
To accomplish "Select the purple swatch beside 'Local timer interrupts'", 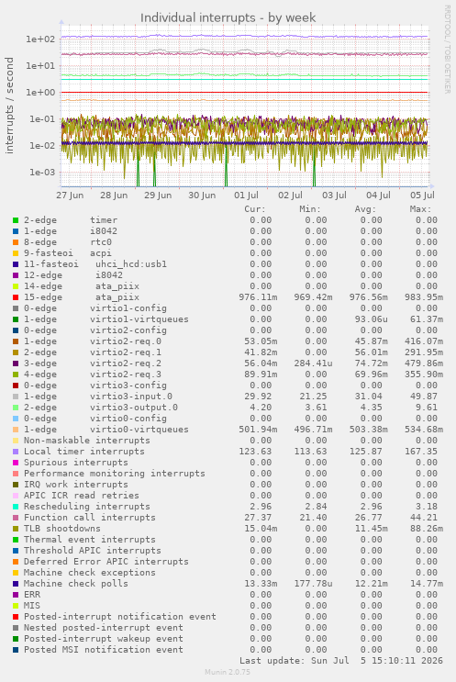I will [x=16, y=452].
